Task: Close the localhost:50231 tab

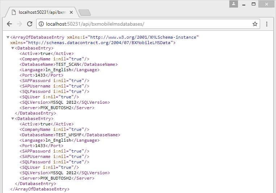Action: pos(71,12)
